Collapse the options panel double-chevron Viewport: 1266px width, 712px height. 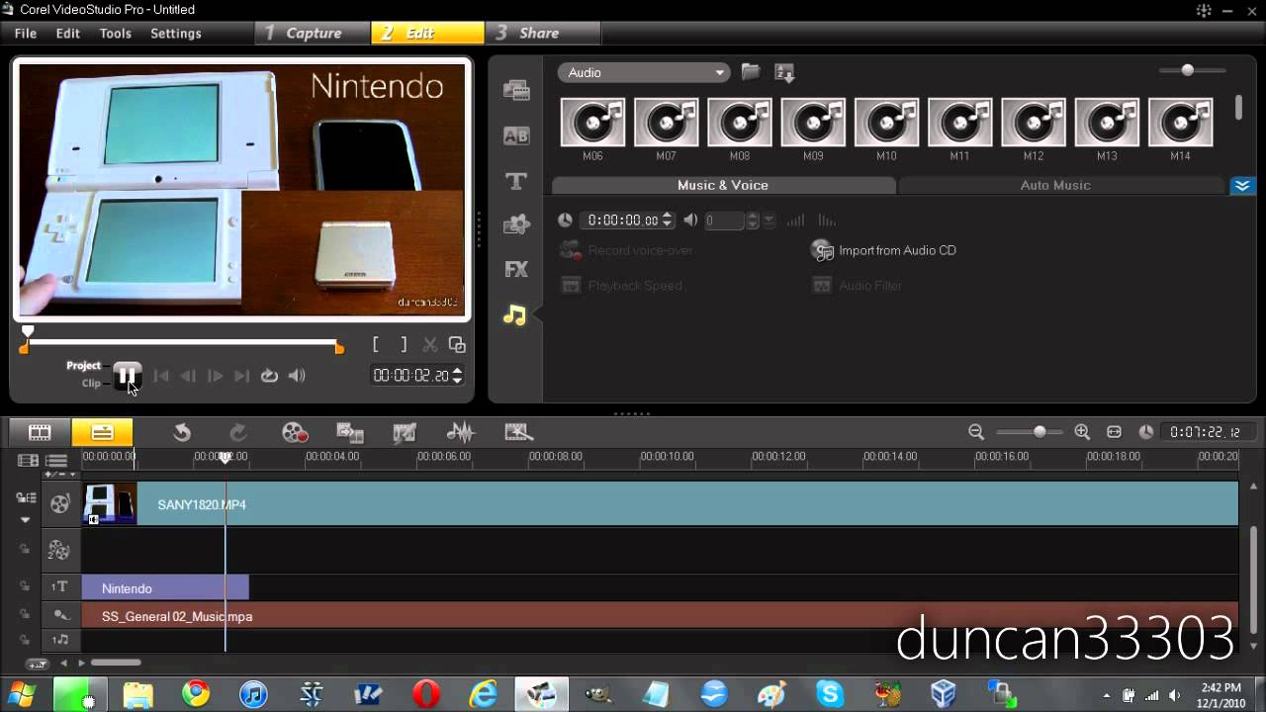coord(1242,186)
